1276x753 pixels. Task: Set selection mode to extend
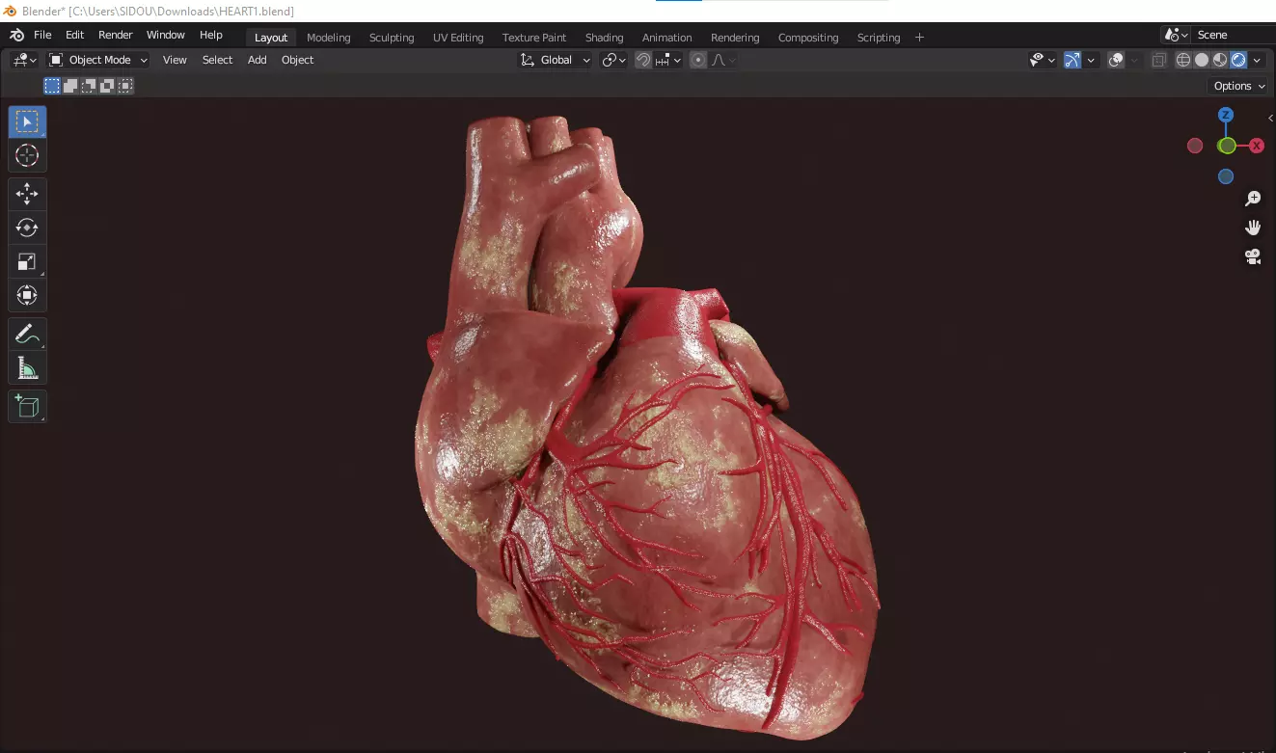pos(70,86)
